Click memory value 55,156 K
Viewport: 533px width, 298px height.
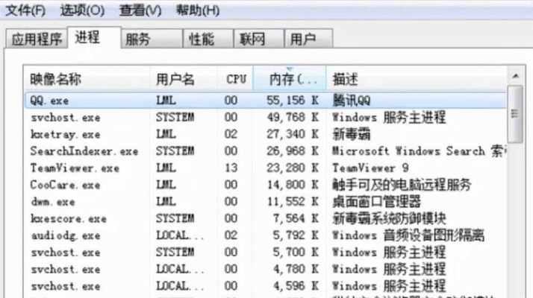[x=293, y=101]
